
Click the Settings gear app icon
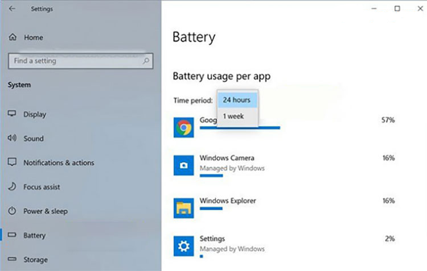[x=184, y=246]
